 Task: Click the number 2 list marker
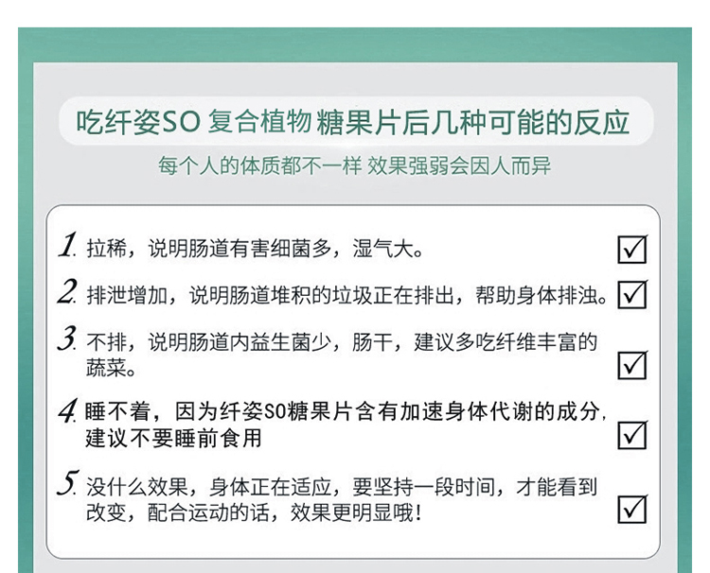pyautogui.click(x=67, y=291)
